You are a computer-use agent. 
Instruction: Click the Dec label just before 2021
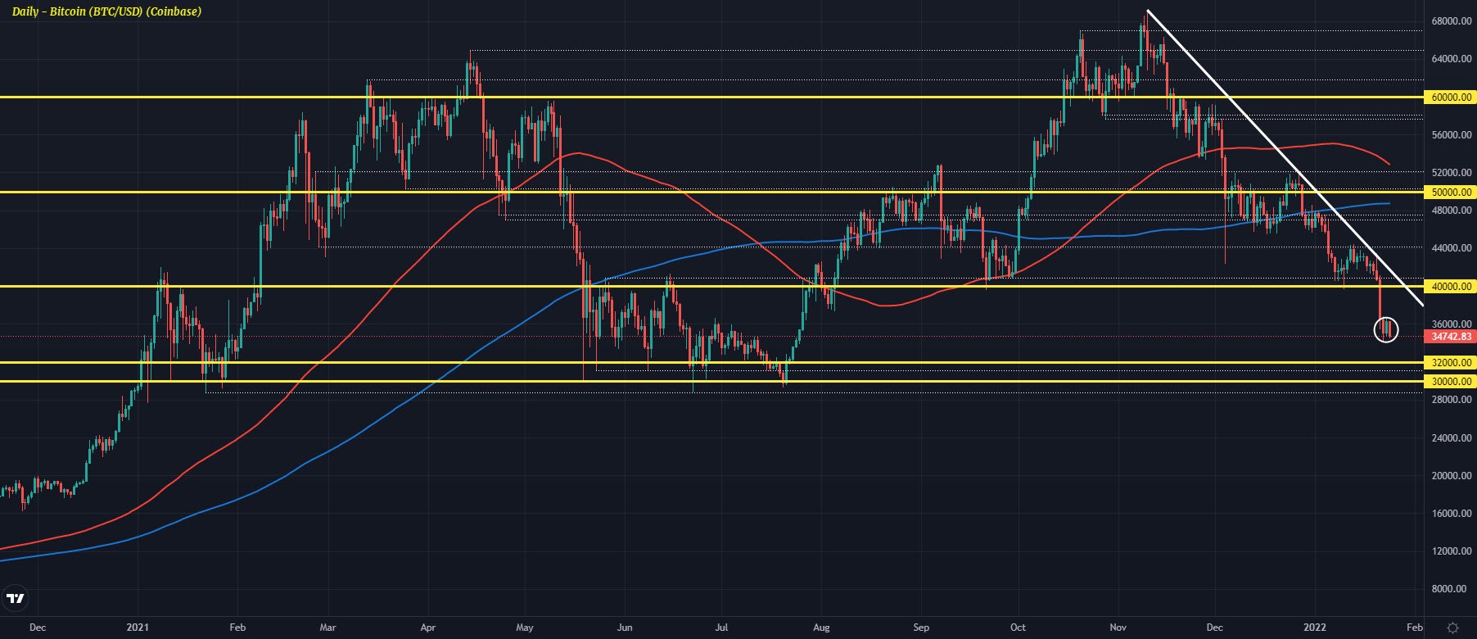coord(38,628)
